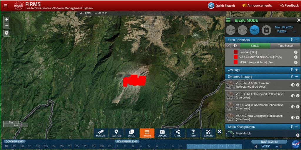Toggle the Fires / Hotspots visibility checkbox
Screen dimensions: 301x150
click(228, 46)
